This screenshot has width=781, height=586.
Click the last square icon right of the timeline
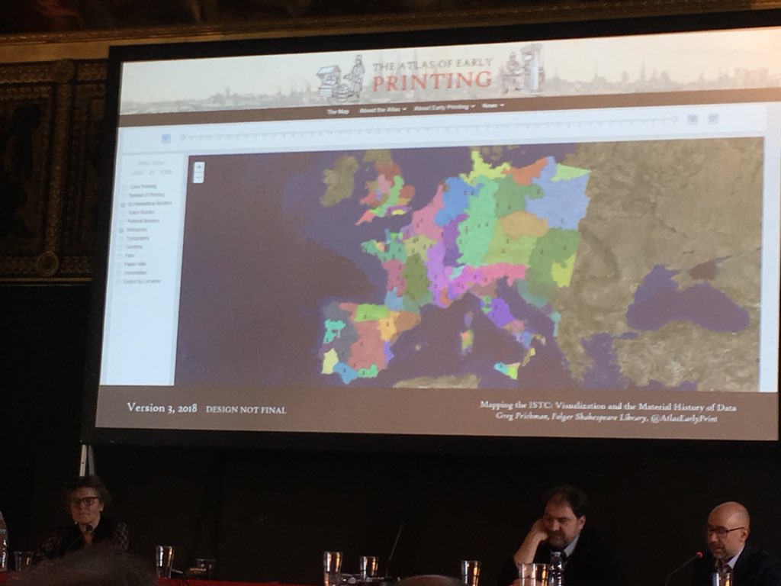click(713, 118)
